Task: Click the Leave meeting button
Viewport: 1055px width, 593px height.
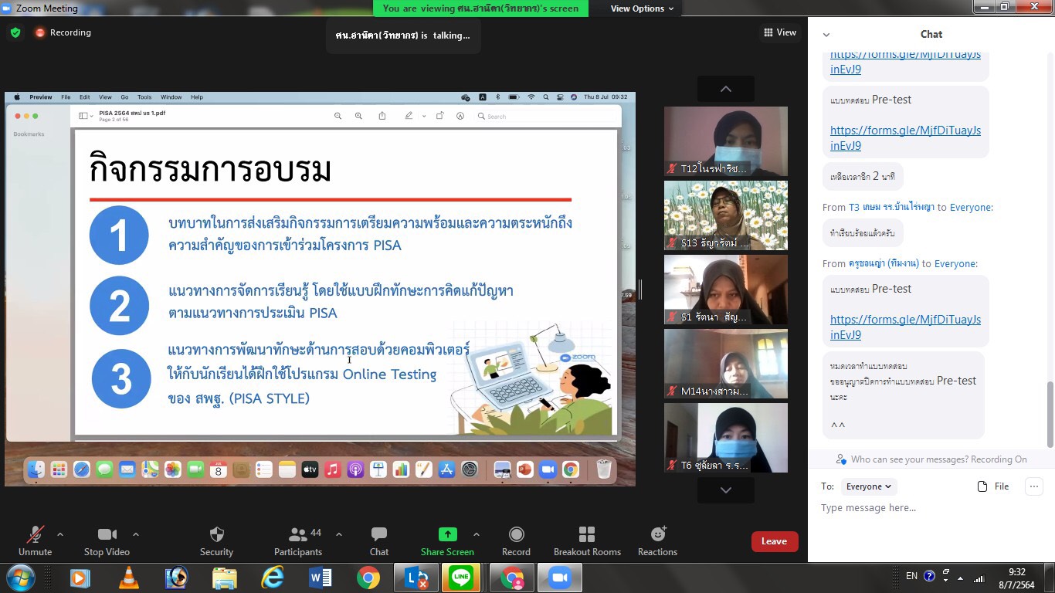Action: pos(774,541)
